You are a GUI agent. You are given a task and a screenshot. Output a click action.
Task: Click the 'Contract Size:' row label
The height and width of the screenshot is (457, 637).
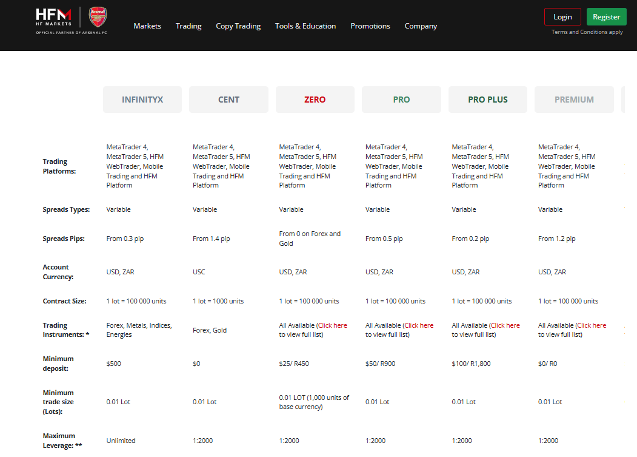tap(65, 301)
